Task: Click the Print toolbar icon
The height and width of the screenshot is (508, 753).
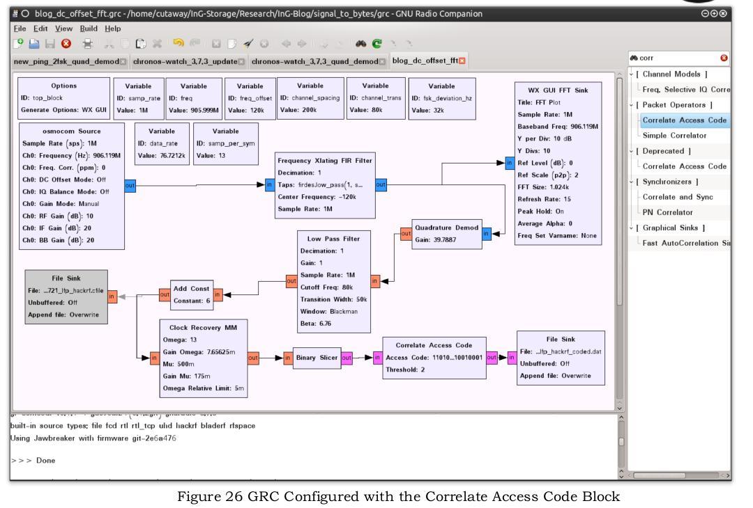Action: pyautogui.click(x=87, y=44)
